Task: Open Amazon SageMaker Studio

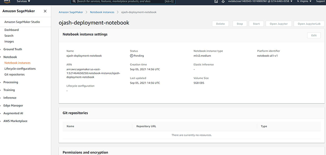Action: 22,22
